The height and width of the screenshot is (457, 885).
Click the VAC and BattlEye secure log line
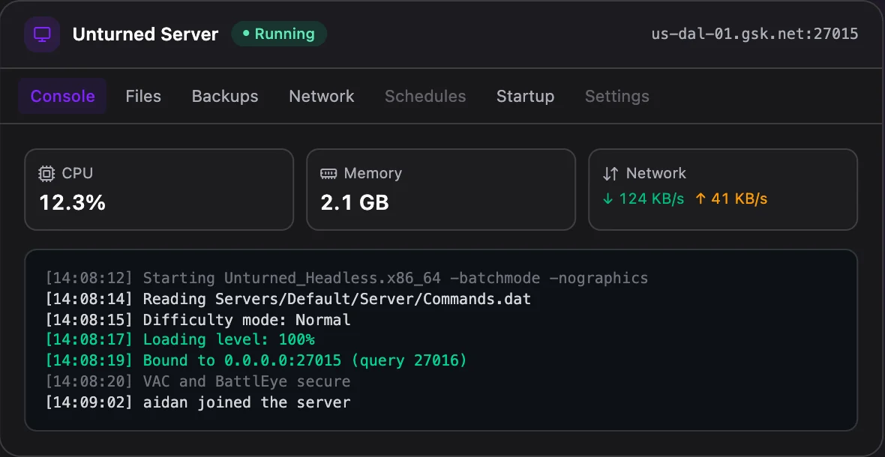(197, 381)
